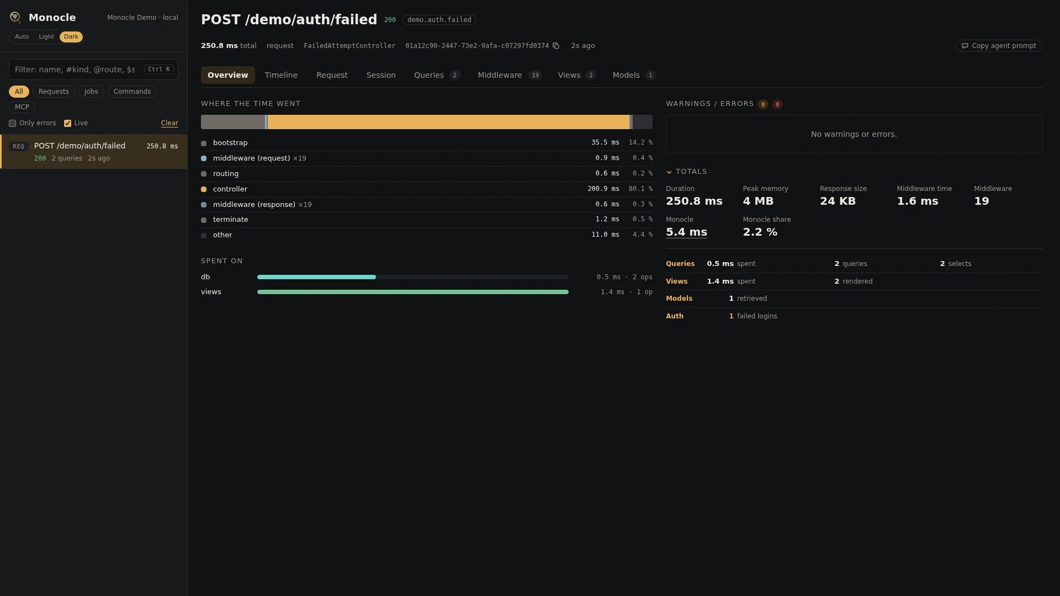Toggle the Live checkbox
Image resolution: width=1060 pixels, height=596 pixels.
coord(67,124)
